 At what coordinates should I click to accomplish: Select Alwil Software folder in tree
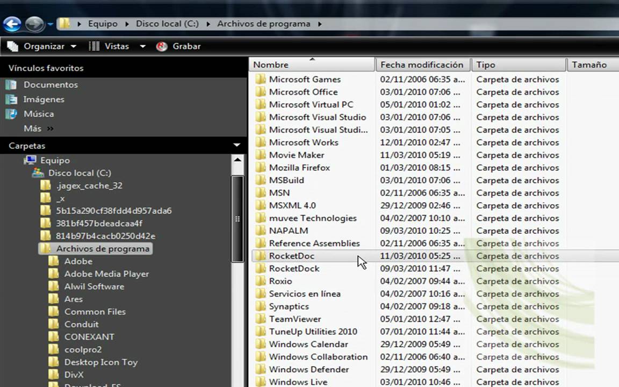click(95, 286)
